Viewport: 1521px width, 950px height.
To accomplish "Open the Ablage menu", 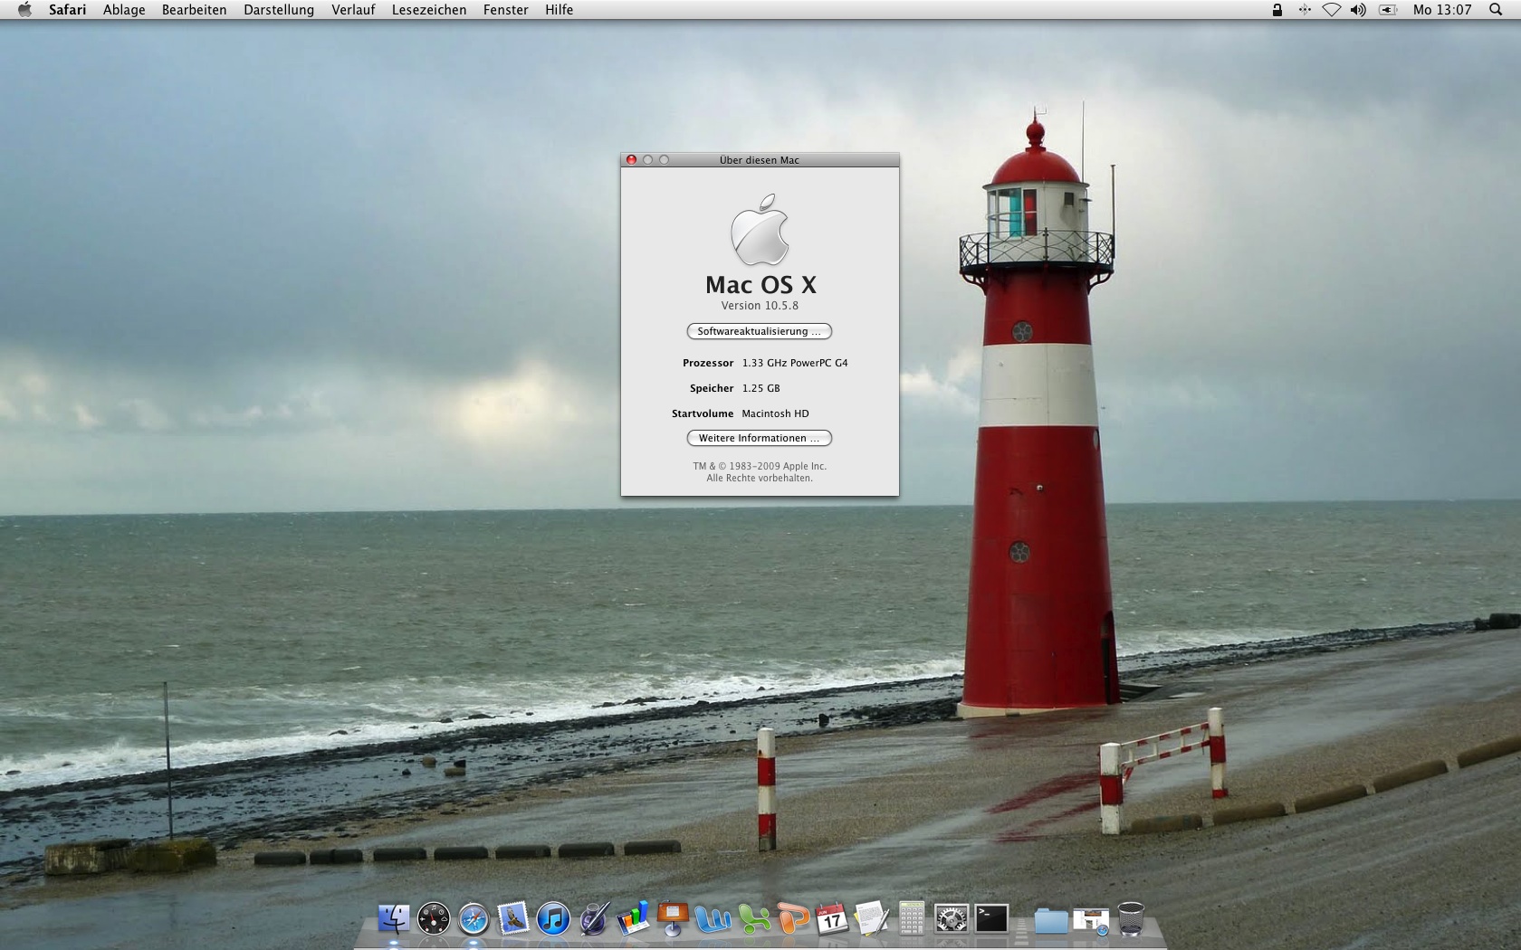I will [124, 10].
